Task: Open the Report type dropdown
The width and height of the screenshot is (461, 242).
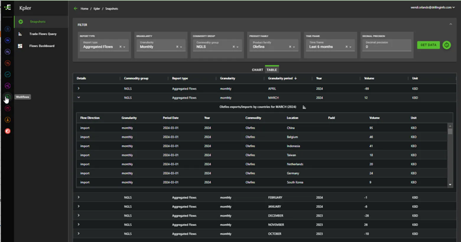Action: click(x=124, y=47)
